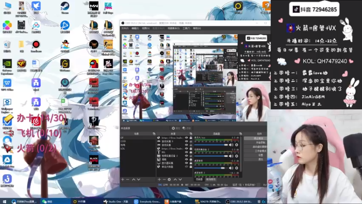
Task: Open the 帮助(H) menu in OBS
Action: pyautogui.click(x=197, y=28)
